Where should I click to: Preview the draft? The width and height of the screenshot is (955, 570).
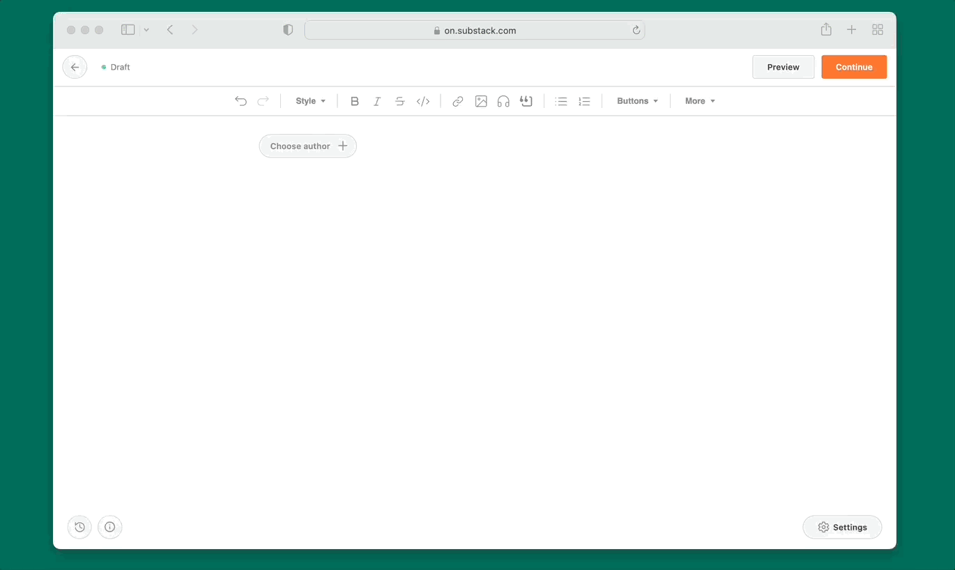(x=783, y=66)
